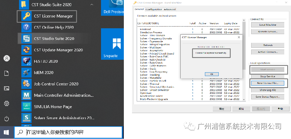Viewport: 291px width, 139px height.
Task: Click the Windows Start button
Action: tap(6, 132)
